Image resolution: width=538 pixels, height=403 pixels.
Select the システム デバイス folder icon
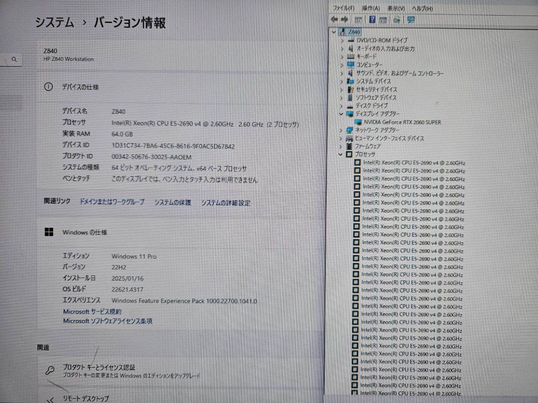point(350,81)
